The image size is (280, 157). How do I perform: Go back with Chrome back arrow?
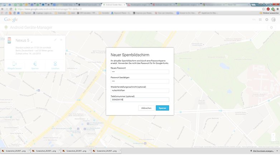pos(2,9)
